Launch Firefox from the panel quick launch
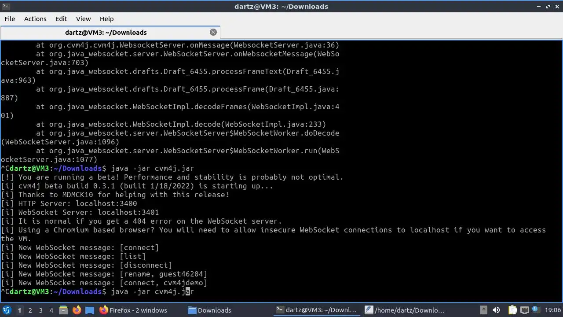The height and width of the screenshot is (317, 563). tap(77, 310)
